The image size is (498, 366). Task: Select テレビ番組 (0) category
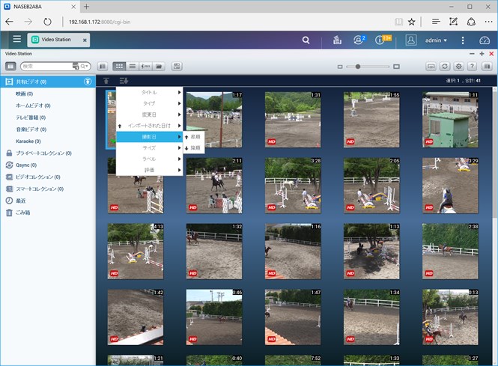(31, 118)
